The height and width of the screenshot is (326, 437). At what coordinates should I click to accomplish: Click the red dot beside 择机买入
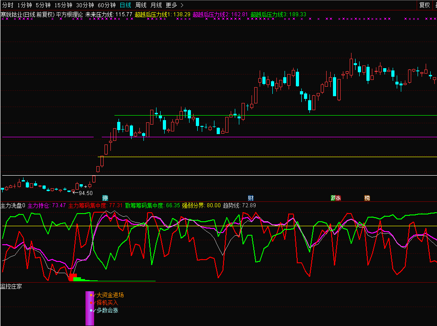[x=91, y=303]
